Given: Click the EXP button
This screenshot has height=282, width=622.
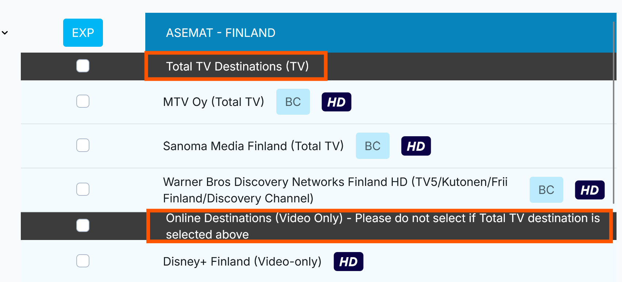Looking at the screenshot, I should coord(83,33).
